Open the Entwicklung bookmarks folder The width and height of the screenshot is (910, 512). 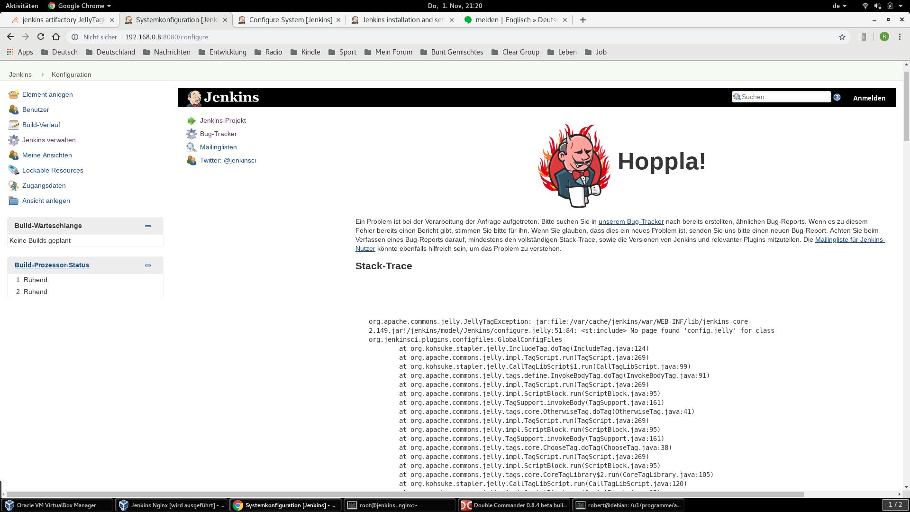coord(223,52)
